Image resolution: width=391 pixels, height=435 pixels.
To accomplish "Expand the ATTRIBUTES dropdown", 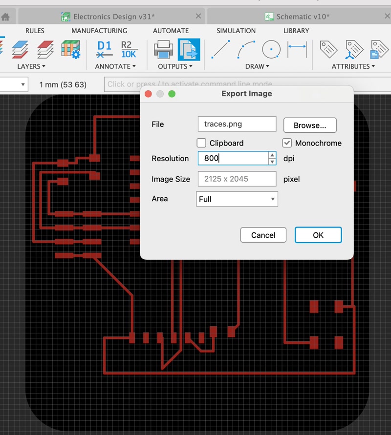I will [353, 66].
